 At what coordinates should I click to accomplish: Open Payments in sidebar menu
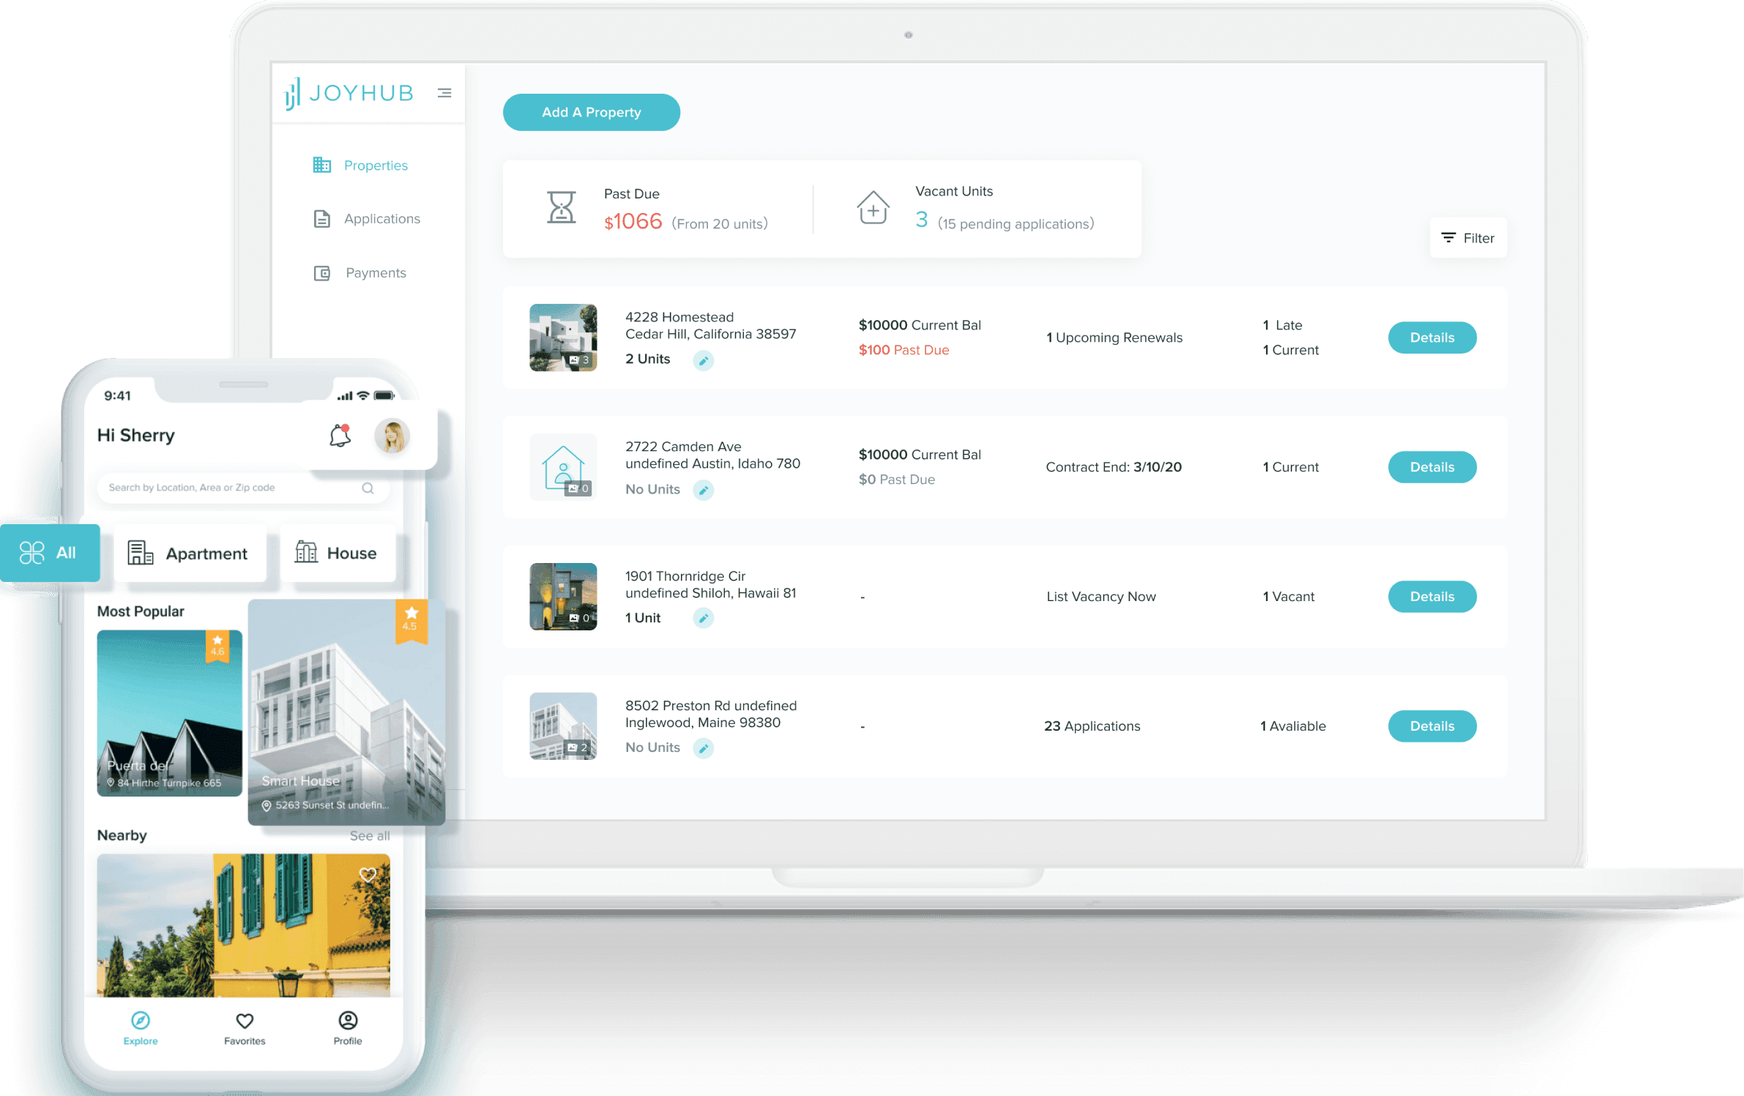pyautogui.click(x=375, y=273)
